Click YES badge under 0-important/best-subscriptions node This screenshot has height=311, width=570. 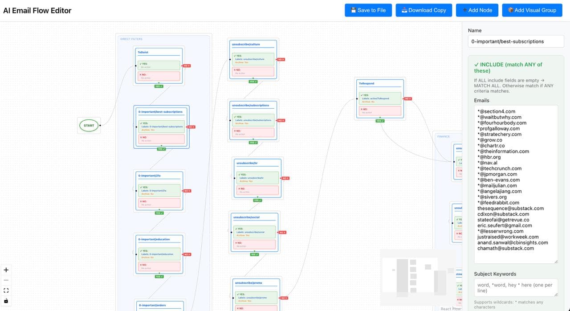[161, 149]
